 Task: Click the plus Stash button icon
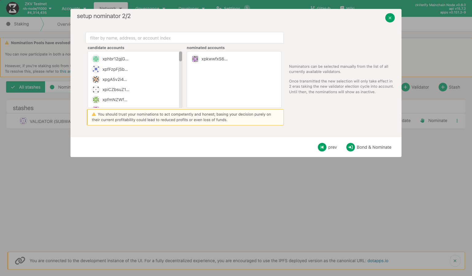(443, 87)
